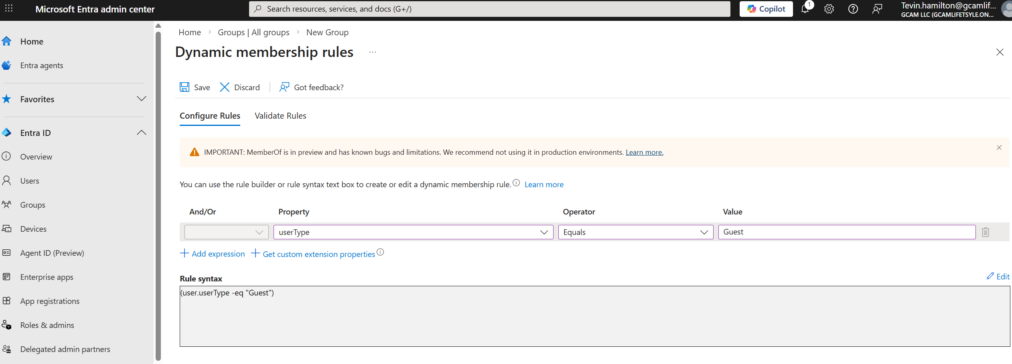
Task: Click the Entra ID diamond icon
Action: [6, 132]
